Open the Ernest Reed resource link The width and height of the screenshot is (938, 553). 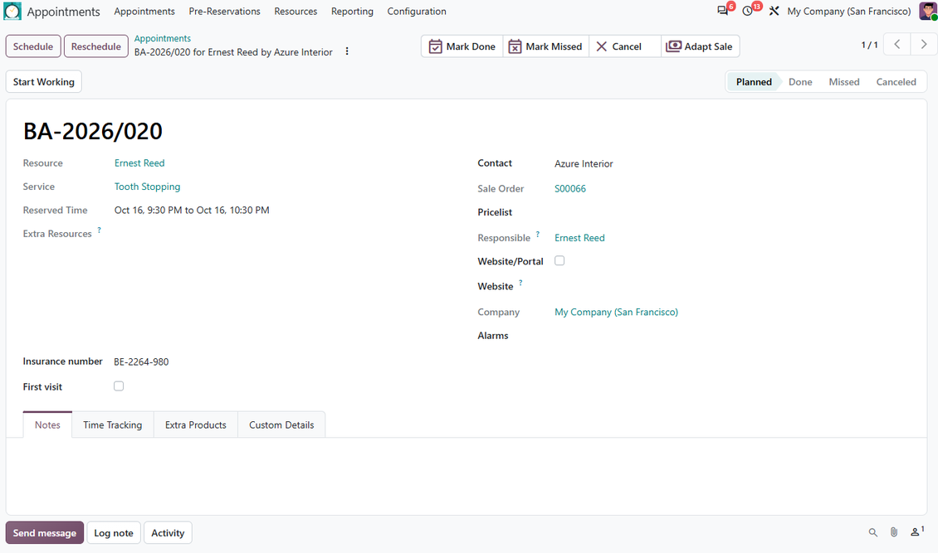pyautogui.click(x=139, y=163)
